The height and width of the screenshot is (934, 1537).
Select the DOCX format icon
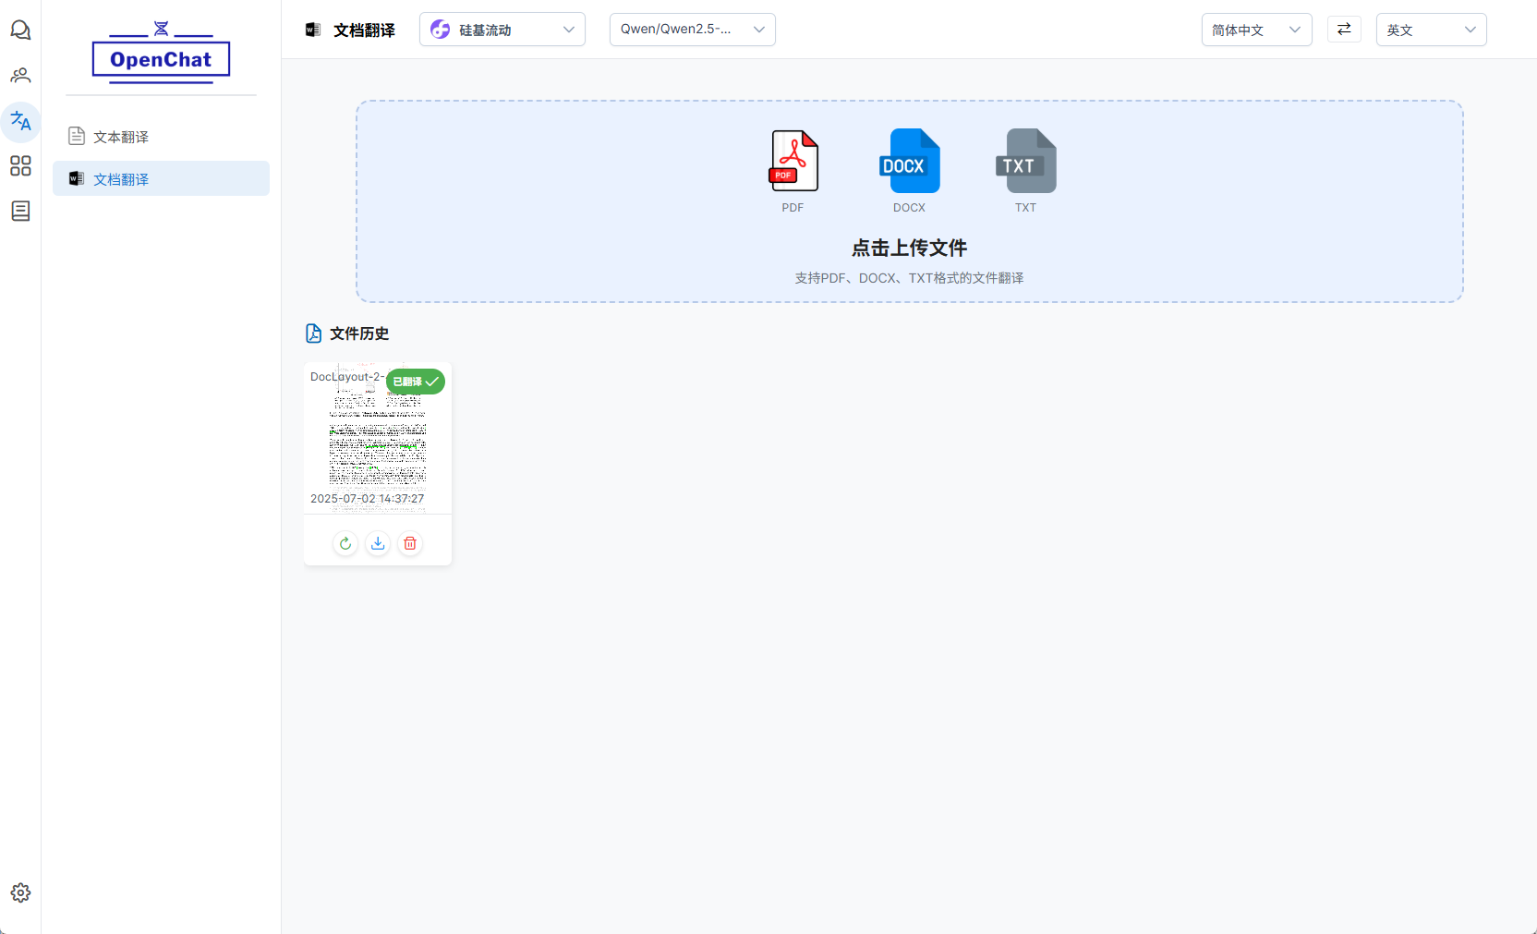pos(909,162)
